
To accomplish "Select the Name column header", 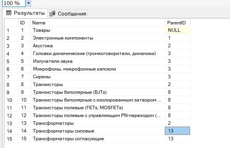I will 97,23.
